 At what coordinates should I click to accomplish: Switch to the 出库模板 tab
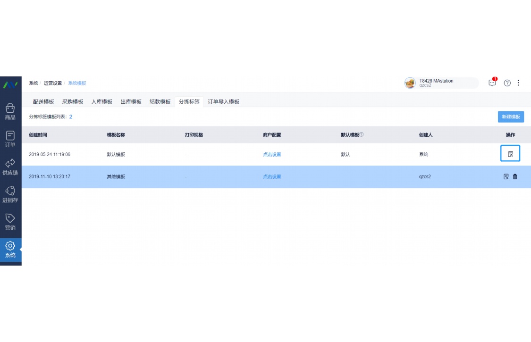131,101
